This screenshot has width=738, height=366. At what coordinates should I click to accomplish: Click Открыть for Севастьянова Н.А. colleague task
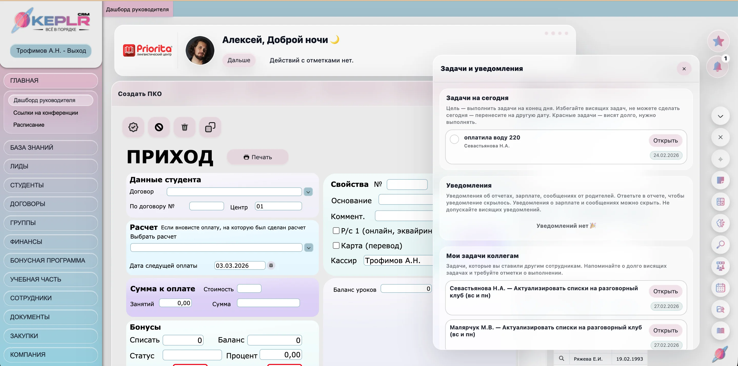[665, 291]
